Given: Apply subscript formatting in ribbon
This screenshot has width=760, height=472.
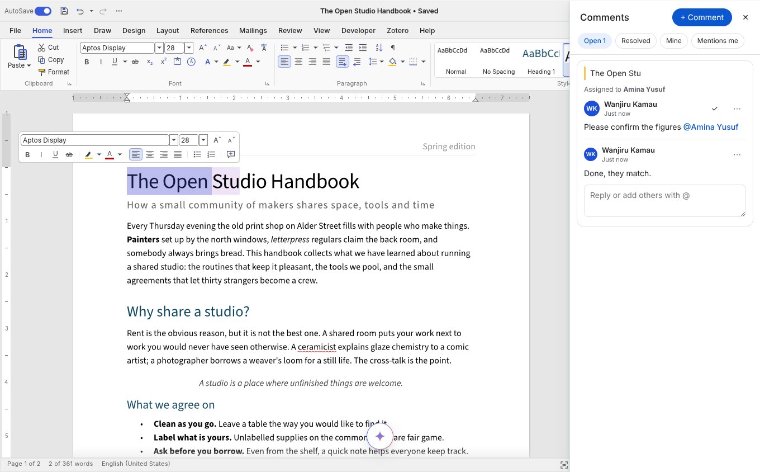Looking at the screenshot, I should [x=150, y=62].
